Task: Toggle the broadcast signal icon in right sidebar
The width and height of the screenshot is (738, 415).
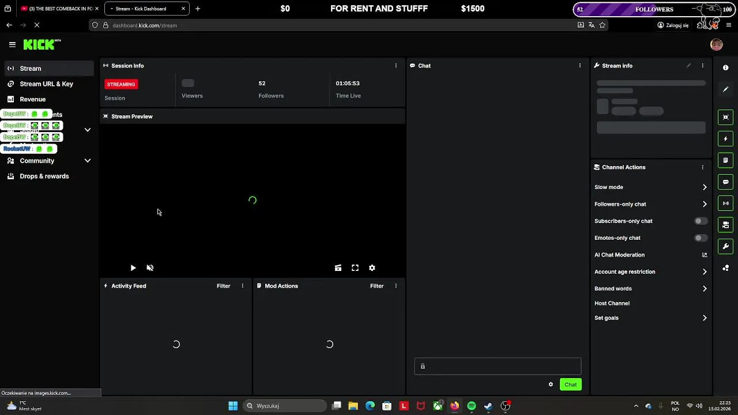Action: [x=726, y=203]
